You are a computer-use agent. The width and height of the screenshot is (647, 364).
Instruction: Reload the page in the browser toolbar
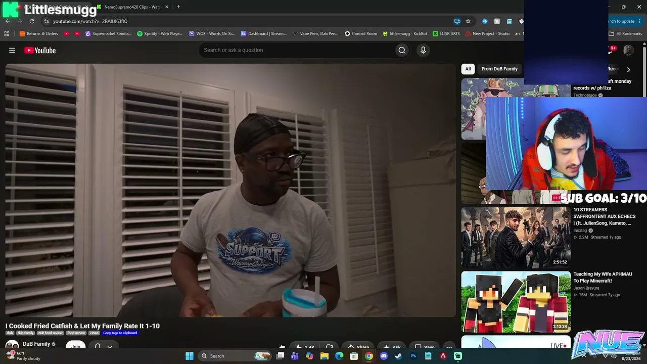coord(32,21)
